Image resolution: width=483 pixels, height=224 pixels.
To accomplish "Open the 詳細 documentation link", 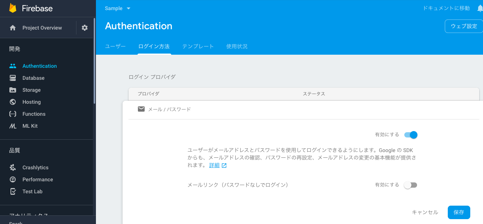I will (x=214, y=165).
